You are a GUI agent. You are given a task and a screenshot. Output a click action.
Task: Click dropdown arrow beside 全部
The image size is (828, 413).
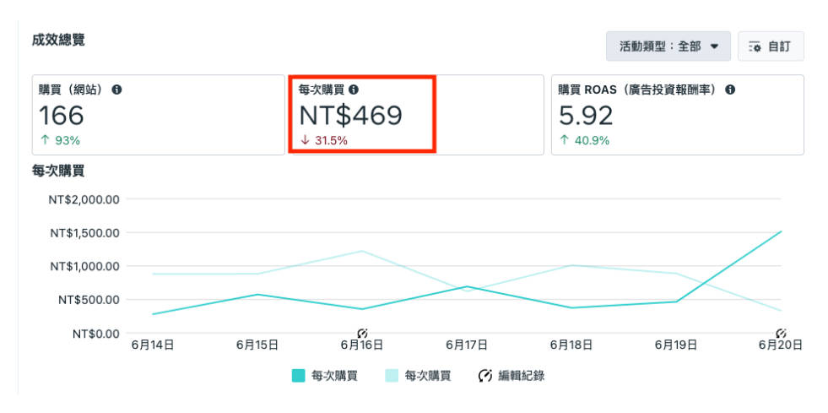point(714,46)
